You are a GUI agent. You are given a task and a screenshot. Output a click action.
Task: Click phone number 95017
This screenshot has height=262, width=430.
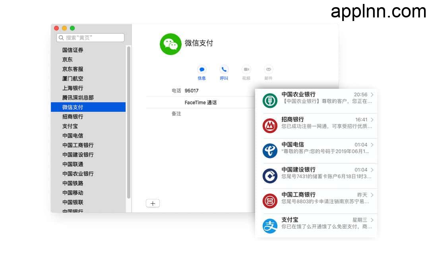192,91
